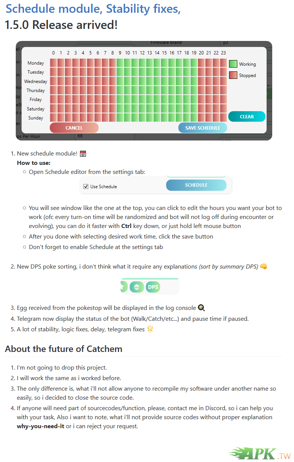Click the red Stopped legend swatch
This screenshot has height=462, width=294.
point(233,75)
